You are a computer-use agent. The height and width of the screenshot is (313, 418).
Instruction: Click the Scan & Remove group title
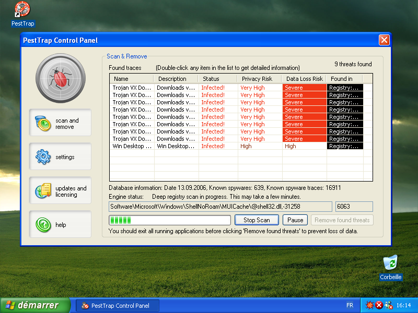(x=127, y=56)
